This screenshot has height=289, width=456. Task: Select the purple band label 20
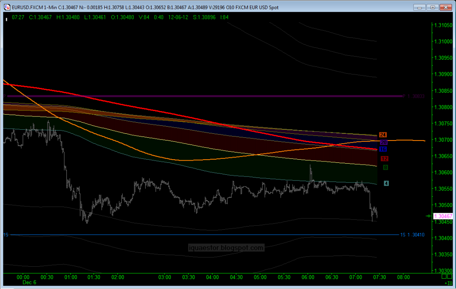click(x=383, y=142)
